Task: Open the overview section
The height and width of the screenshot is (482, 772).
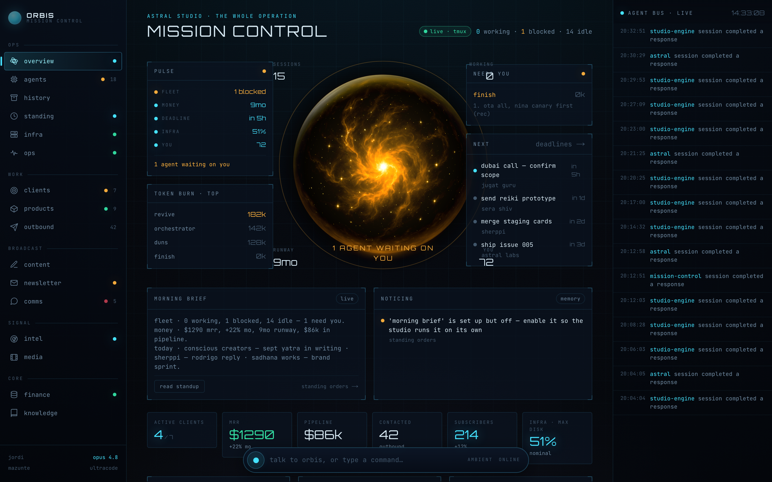Action: 63,61
